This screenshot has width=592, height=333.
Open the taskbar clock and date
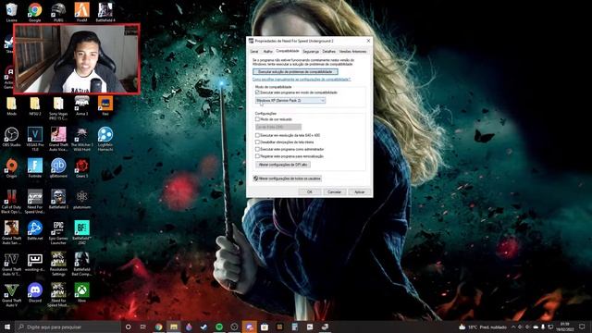(565, 327)
